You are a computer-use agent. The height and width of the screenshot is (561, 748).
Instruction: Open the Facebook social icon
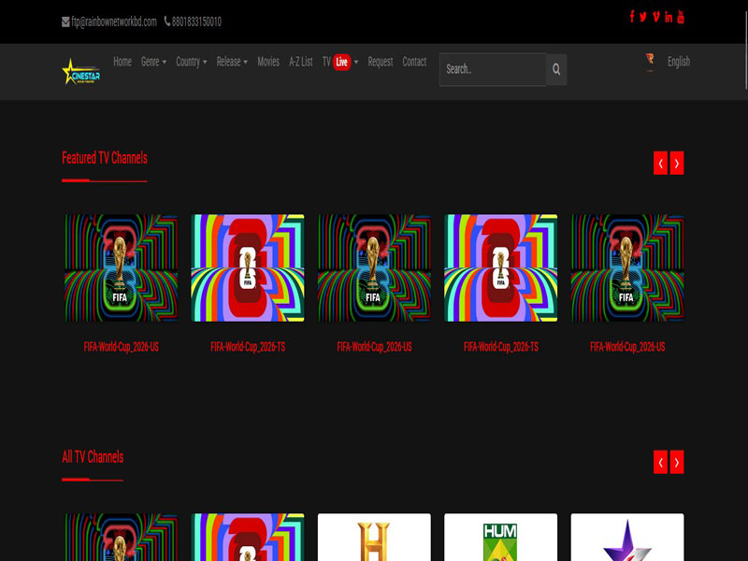pyautogui.click(x=632, y=17)
